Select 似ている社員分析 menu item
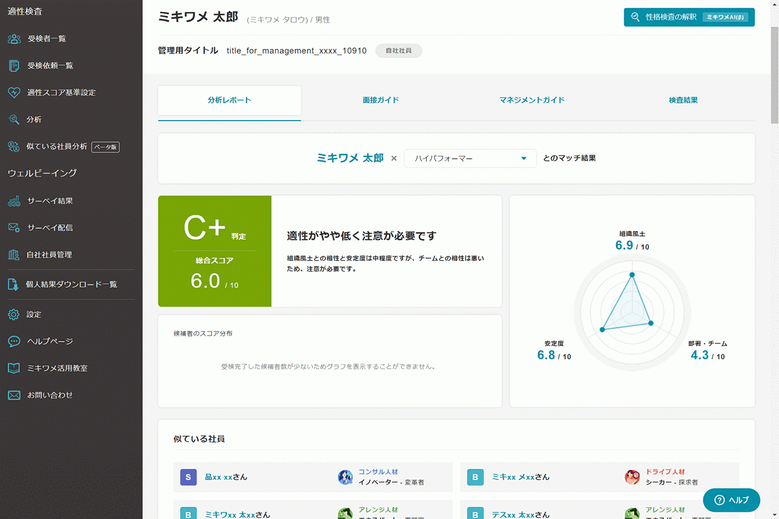The height and width of the screenshot is (519, 779). [57, 147]
